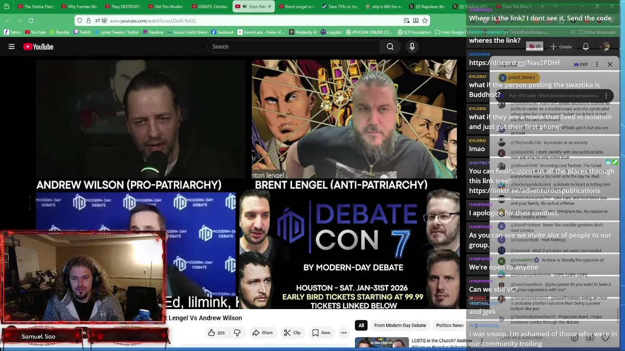Open the Sound Credit Union bookmark
The image size is (625, 351).
(187, 32)
